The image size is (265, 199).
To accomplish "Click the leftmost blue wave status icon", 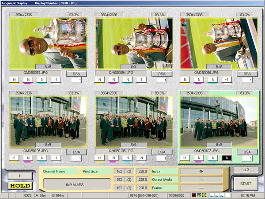I will click(x=212, y=195).
